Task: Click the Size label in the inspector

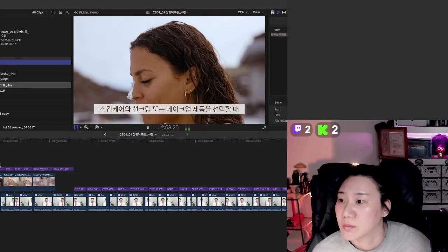Action: coord(277,115)
